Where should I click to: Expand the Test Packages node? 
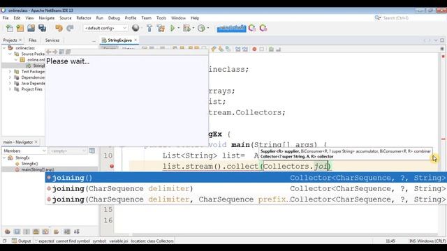[10, 71]
